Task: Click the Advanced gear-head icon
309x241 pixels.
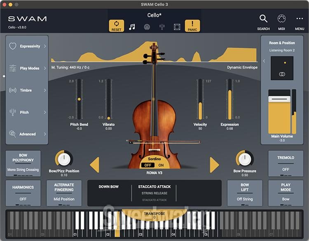Action: tap(13, 134)
